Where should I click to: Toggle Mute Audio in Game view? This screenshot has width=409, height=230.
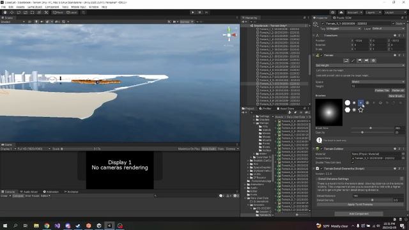209,149
